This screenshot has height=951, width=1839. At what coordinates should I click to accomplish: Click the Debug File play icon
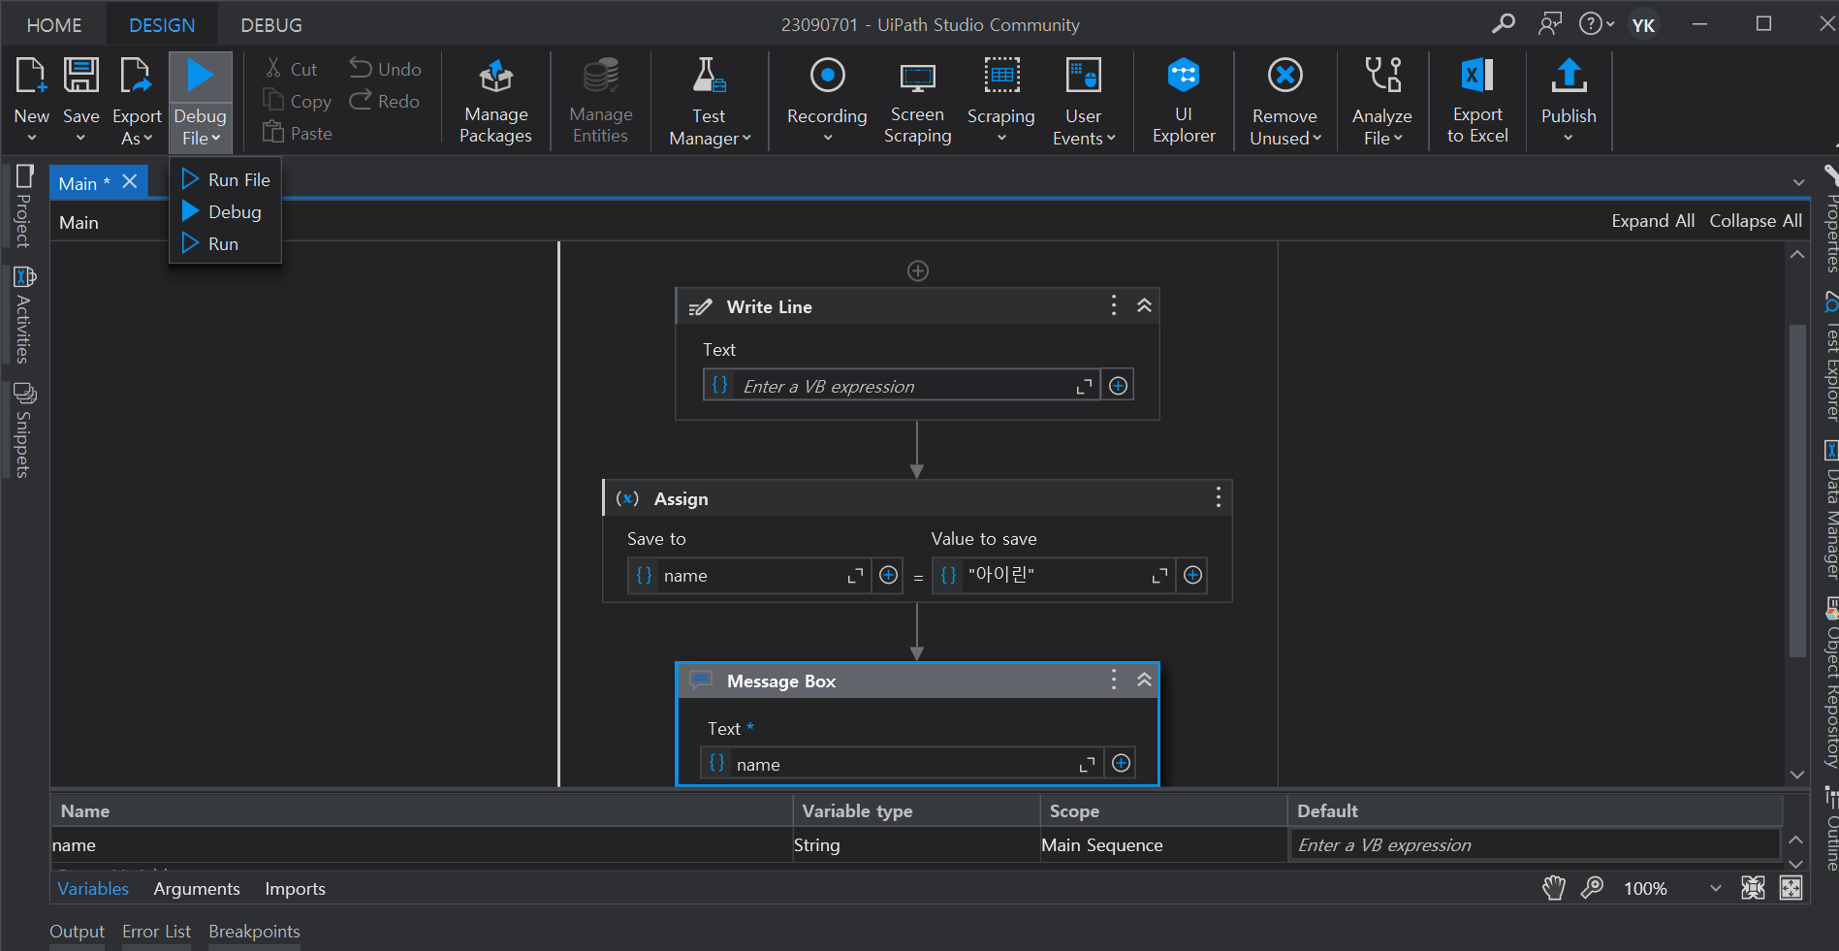(200, 76)
